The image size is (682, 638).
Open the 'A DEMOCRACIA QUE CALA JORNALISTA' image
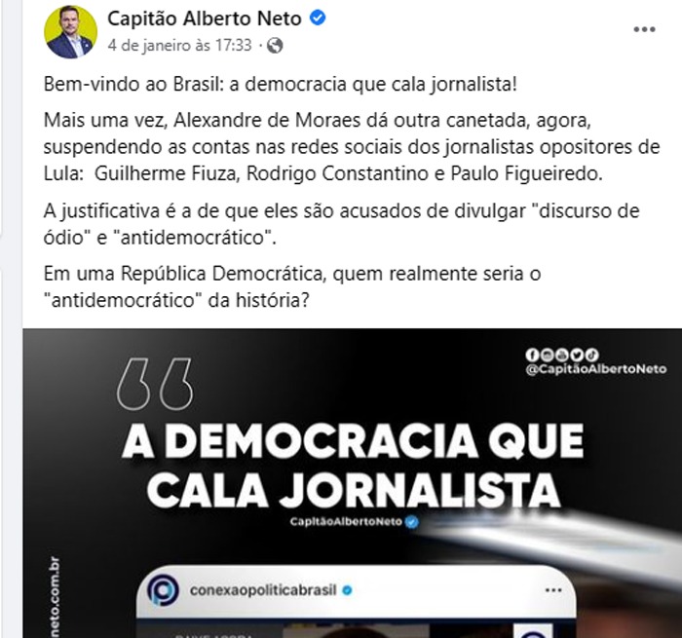coord(353,483)
